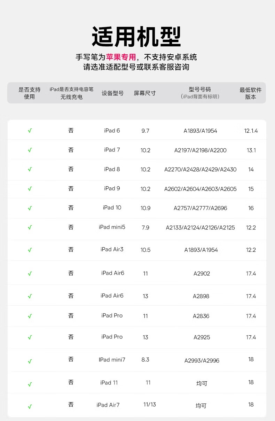Click the green checkmark in the iPad Air3 row
The image size is (275, 421).
click(30, 250)
